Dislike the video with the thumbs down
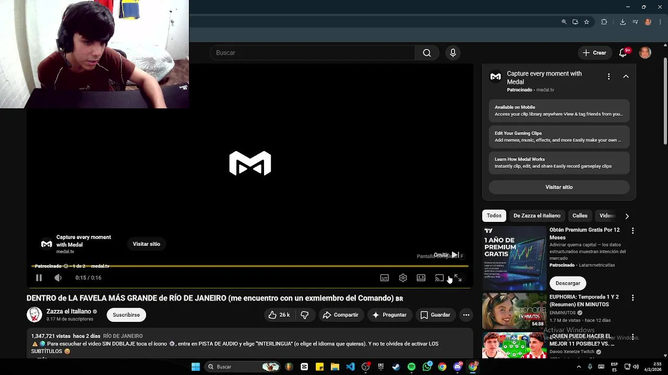 coord(305,315)
